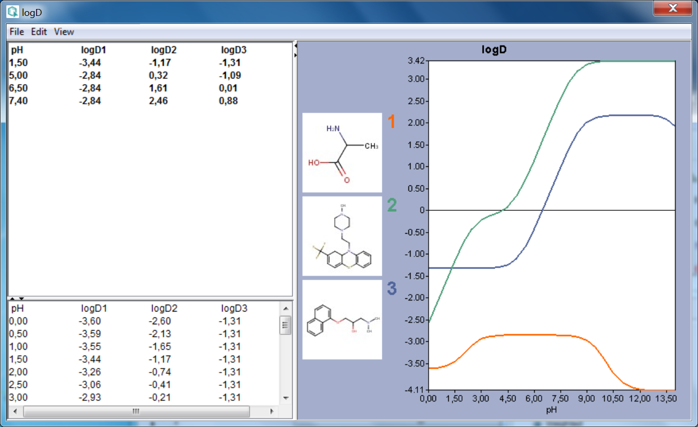
Task: Click the scroll right arrow on horizontal scrollbar
Action: click(272, 411)
